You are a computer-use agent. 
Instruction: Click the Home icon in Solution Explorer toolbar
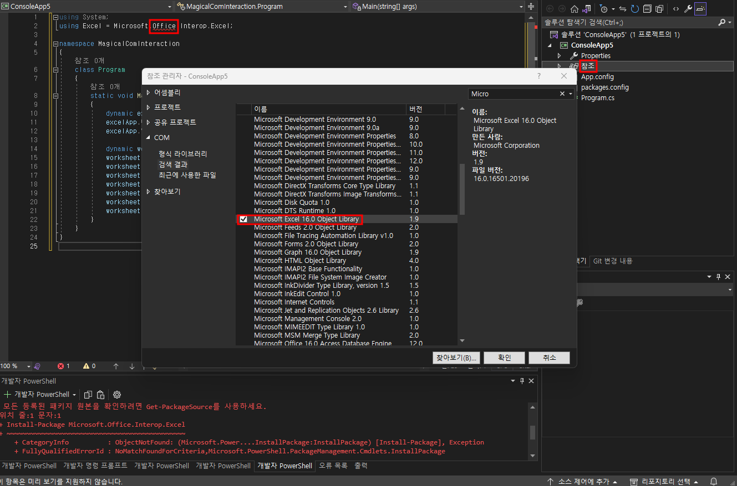click(x=575, y=9)
